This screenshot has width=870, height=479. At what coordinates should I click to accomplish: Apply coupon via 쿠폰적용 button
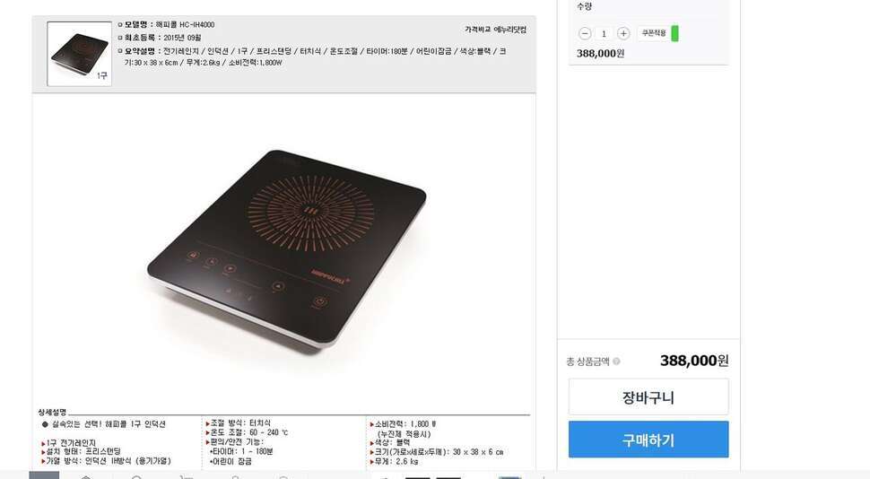[x=653, y=33]
